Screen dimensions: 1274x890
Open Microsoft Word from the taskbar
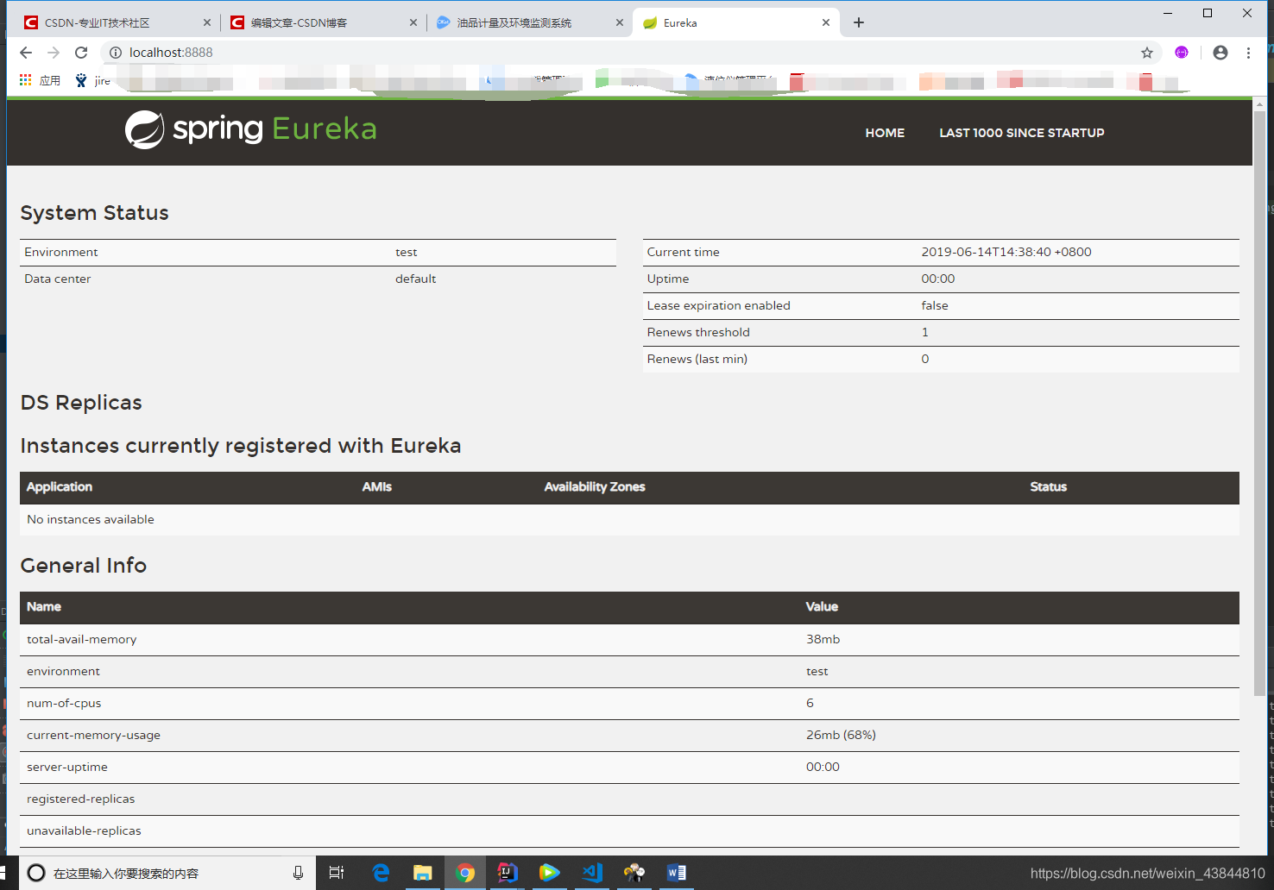(677, 873)
